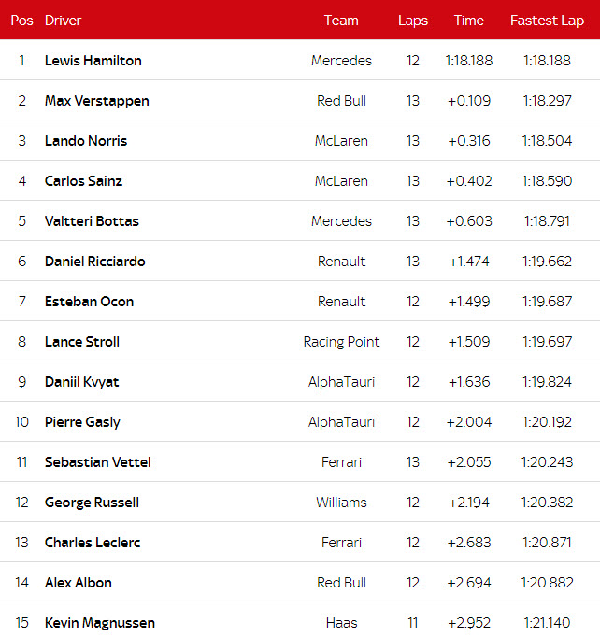Select the Williams team cell
The image size is (600, 637).
click(x=341, y=503)
